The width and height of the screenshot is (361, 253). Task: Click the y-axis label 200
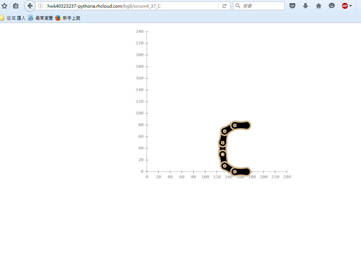point(139,55)
